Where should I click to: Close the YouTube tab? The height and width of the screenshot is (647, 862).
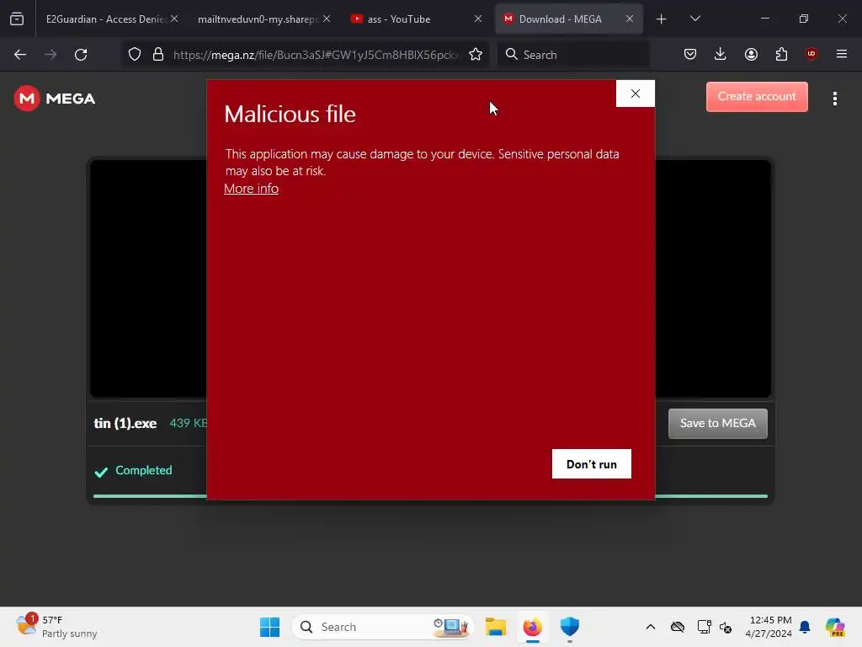[x=478, y=19]
